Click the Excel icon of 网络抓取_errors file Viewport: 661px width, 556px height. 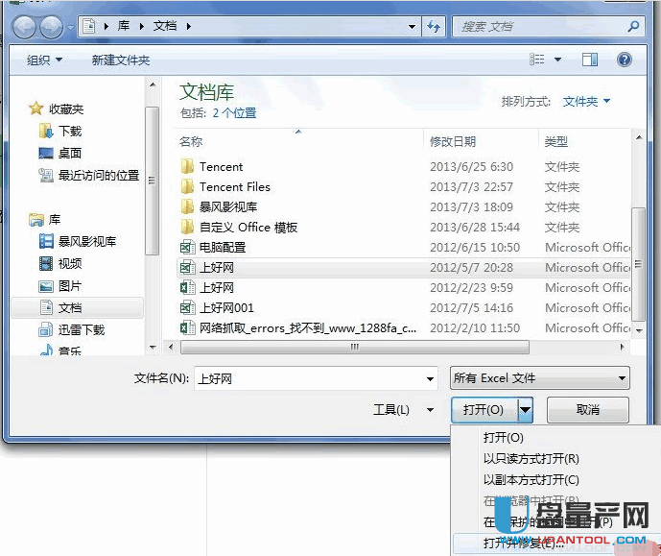188,328
